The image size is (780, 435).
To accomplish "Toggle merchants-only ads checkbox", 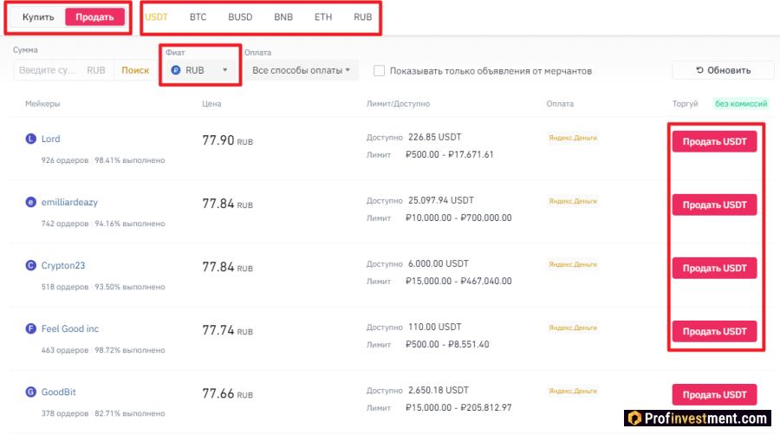I will (379, 70).
